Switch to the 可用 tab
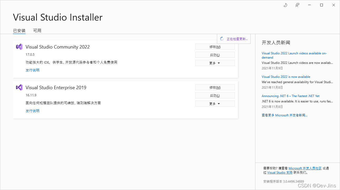This screenshot has width=340, height=190. [37, 31]
